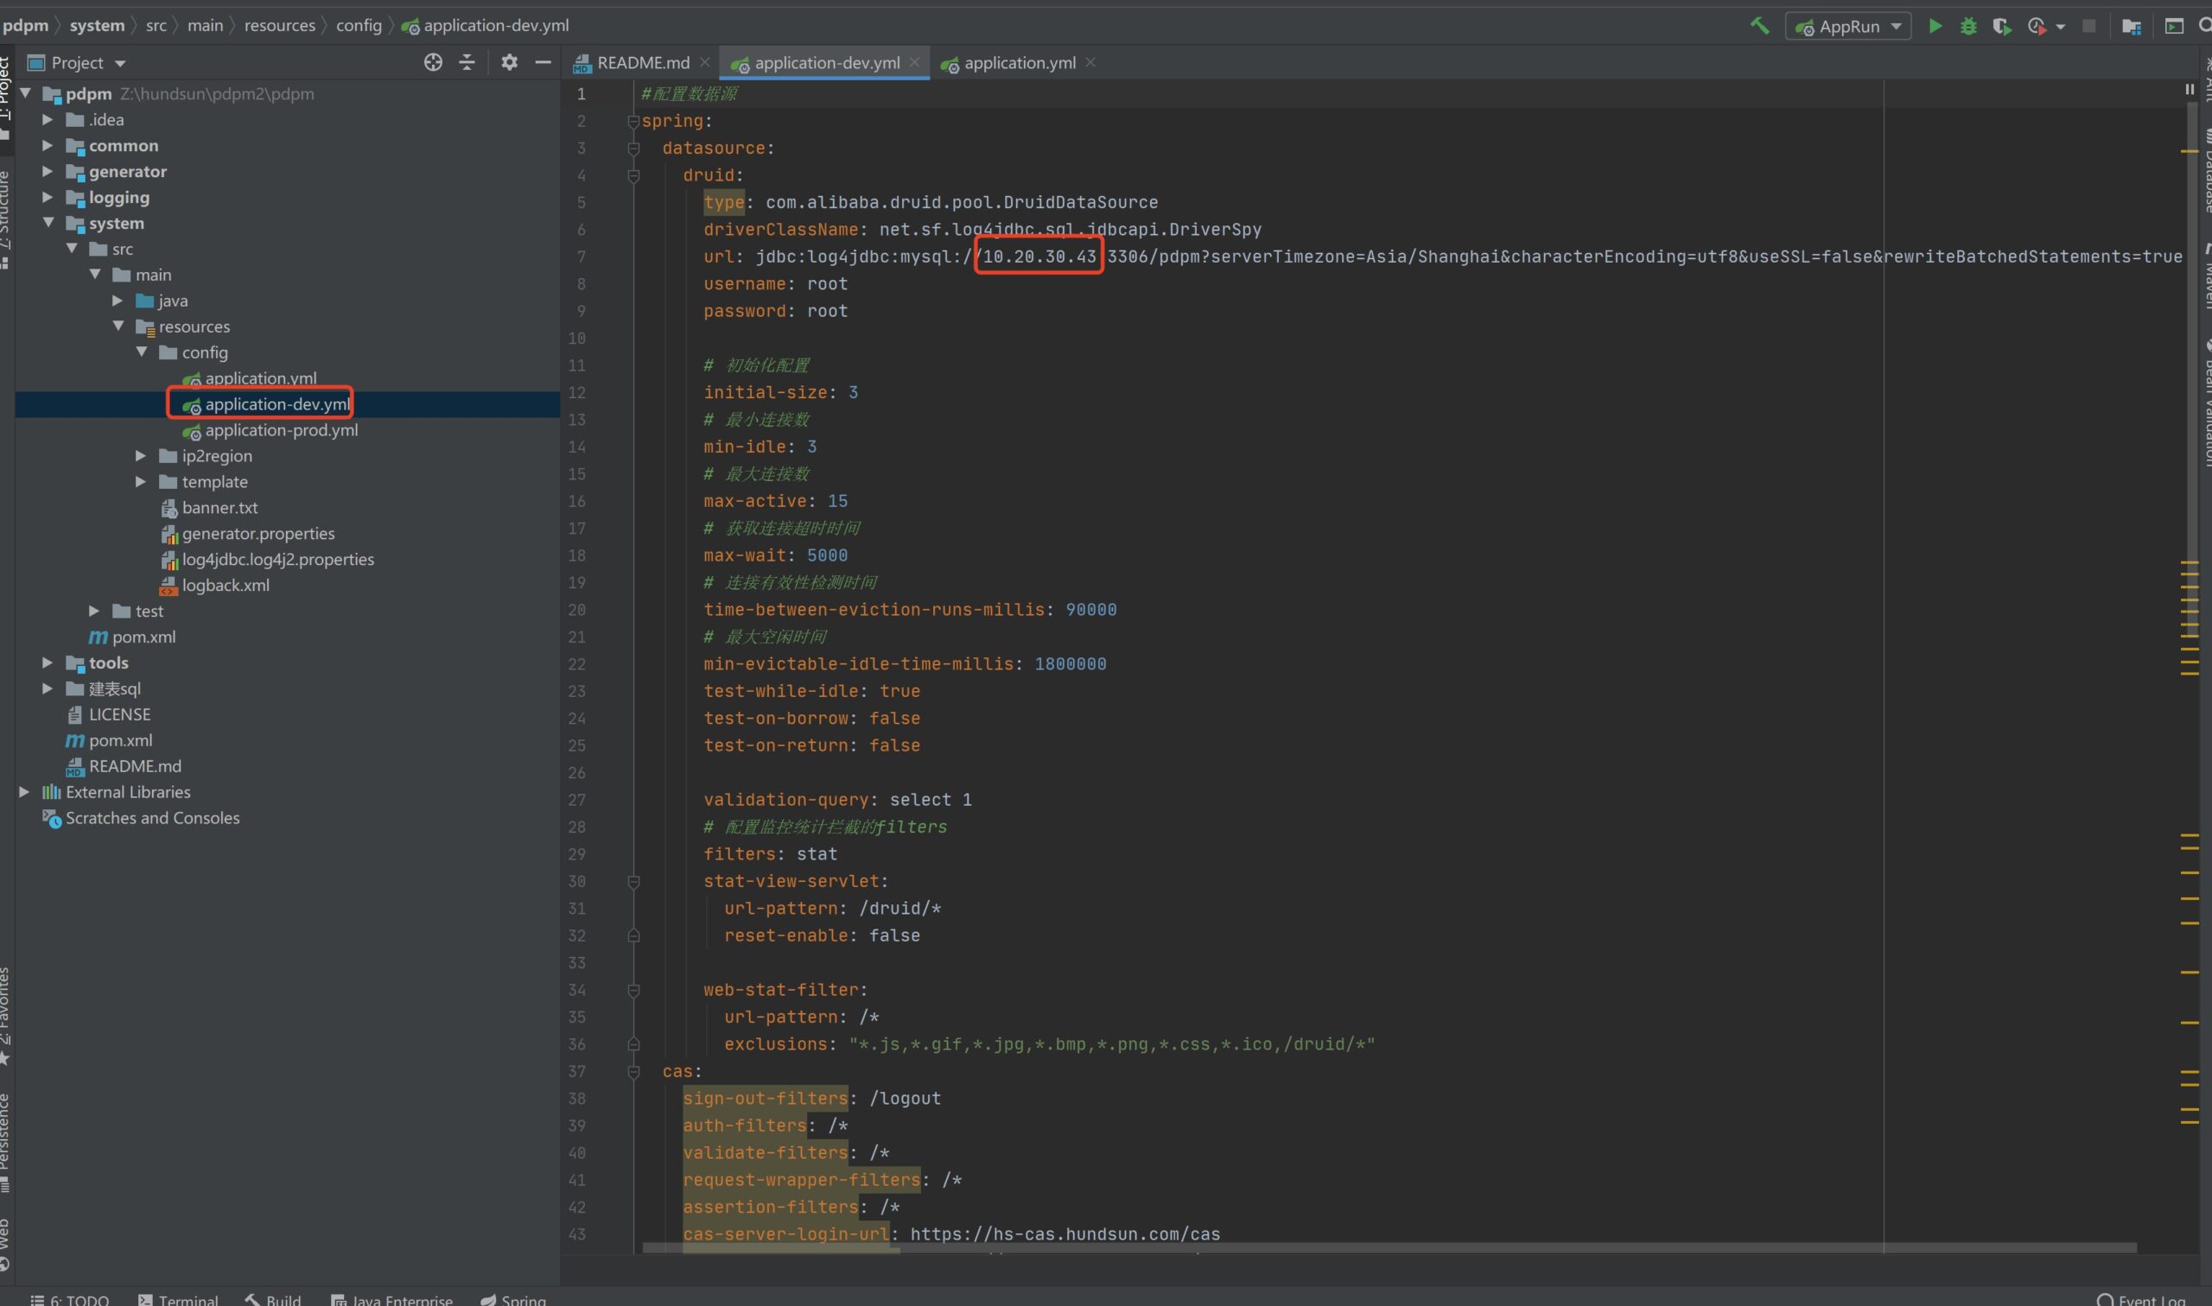The image size is (2212, 1306).
Task: Click the system breadcrumb in navigation bar
Action: pyautogui.click(x=97, y=26)
